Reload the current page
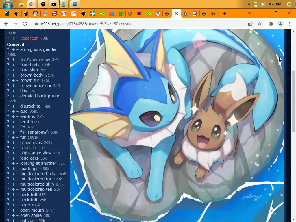 (25, 24)
